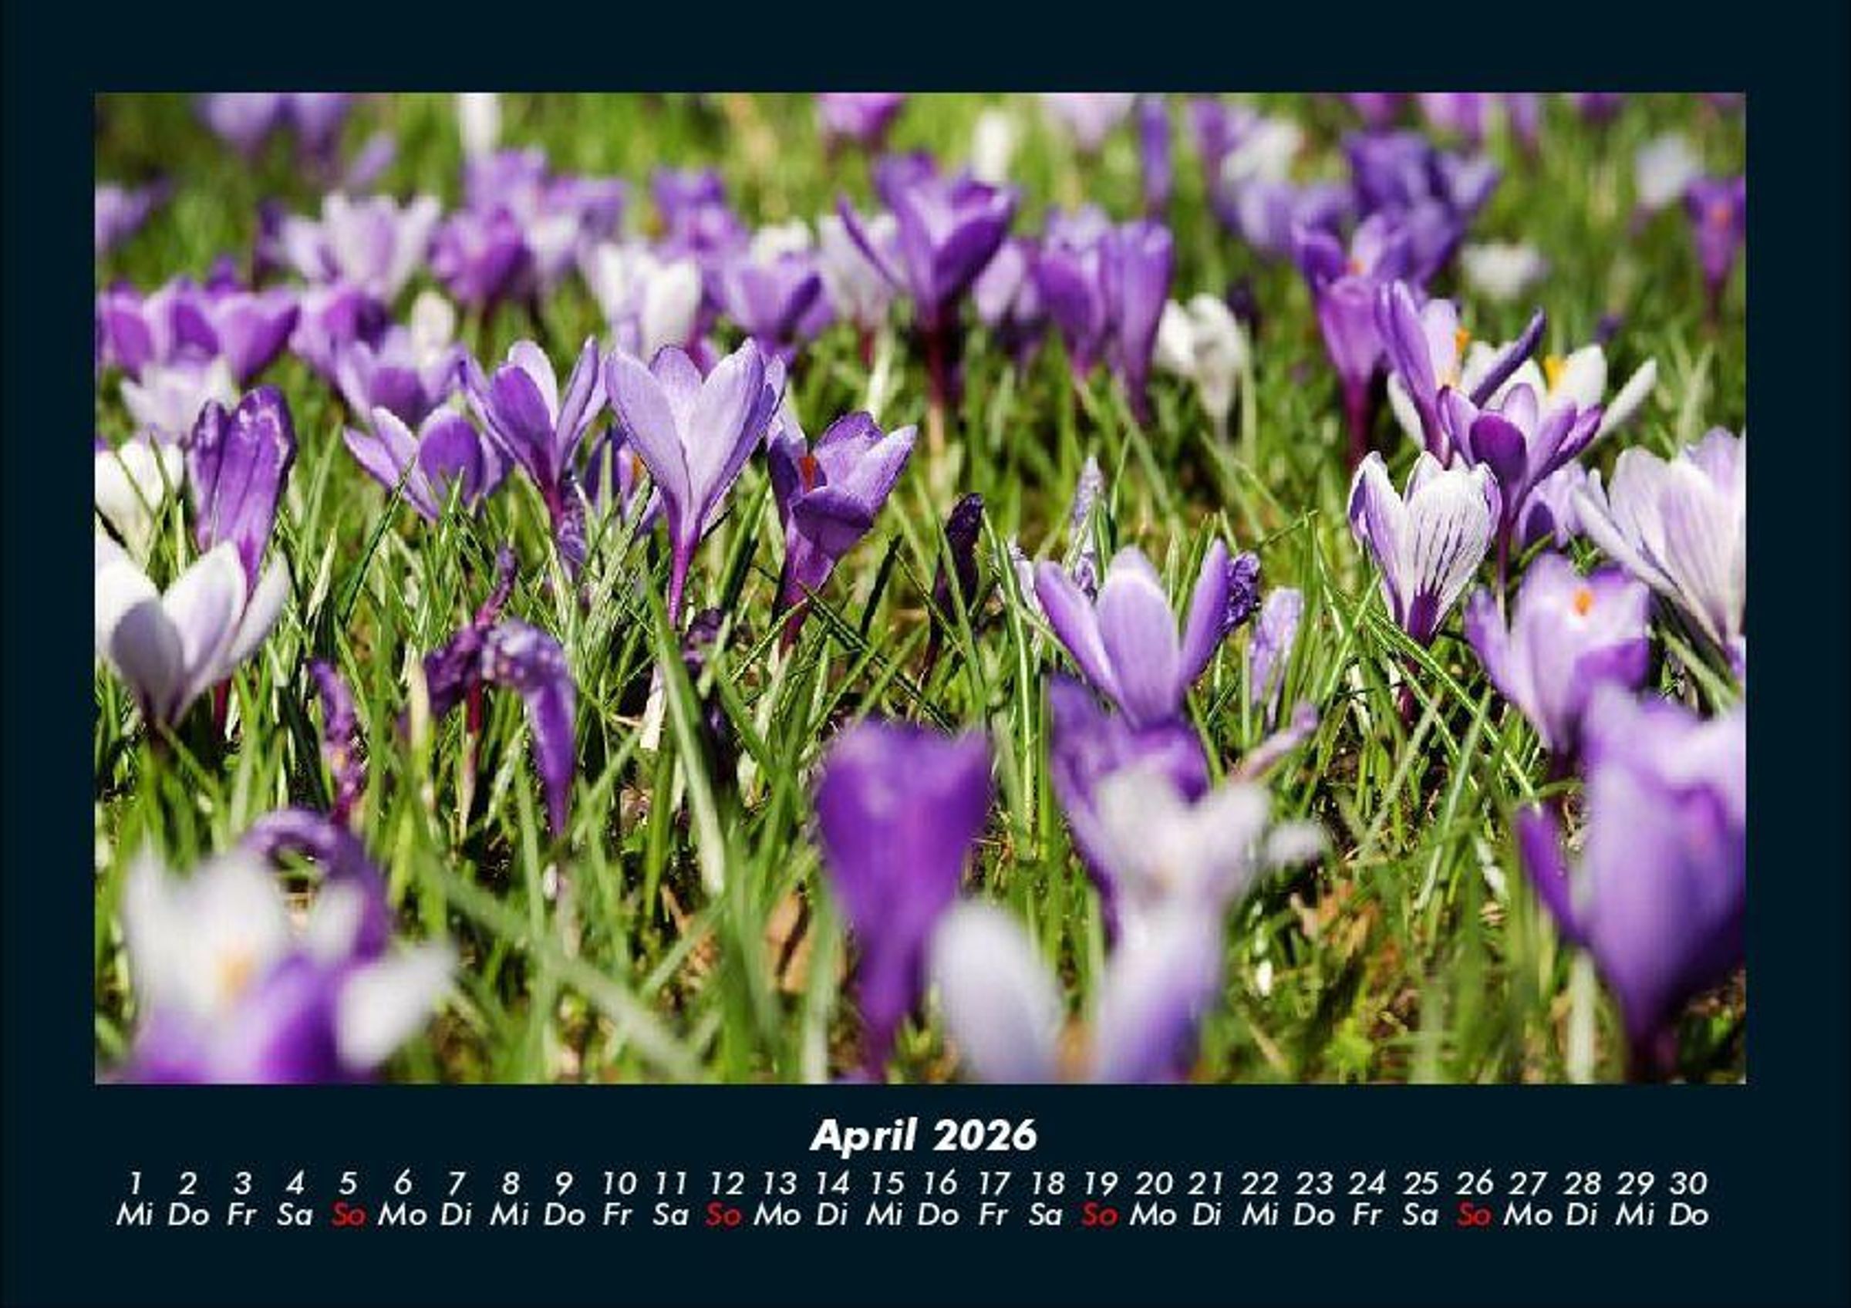
Task: Select day number 19 in the calendar row
Action: tap(1101, 1183)
